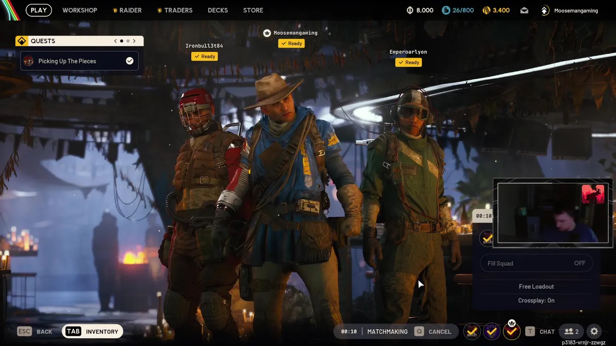
Task: Open the DECKS tab
Action: coord(218,10)
